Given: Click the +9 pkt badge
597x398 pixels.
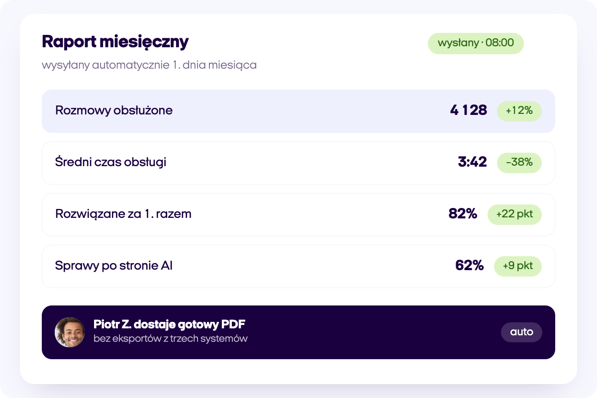Looking at the screenshot, I should [517, 266].
